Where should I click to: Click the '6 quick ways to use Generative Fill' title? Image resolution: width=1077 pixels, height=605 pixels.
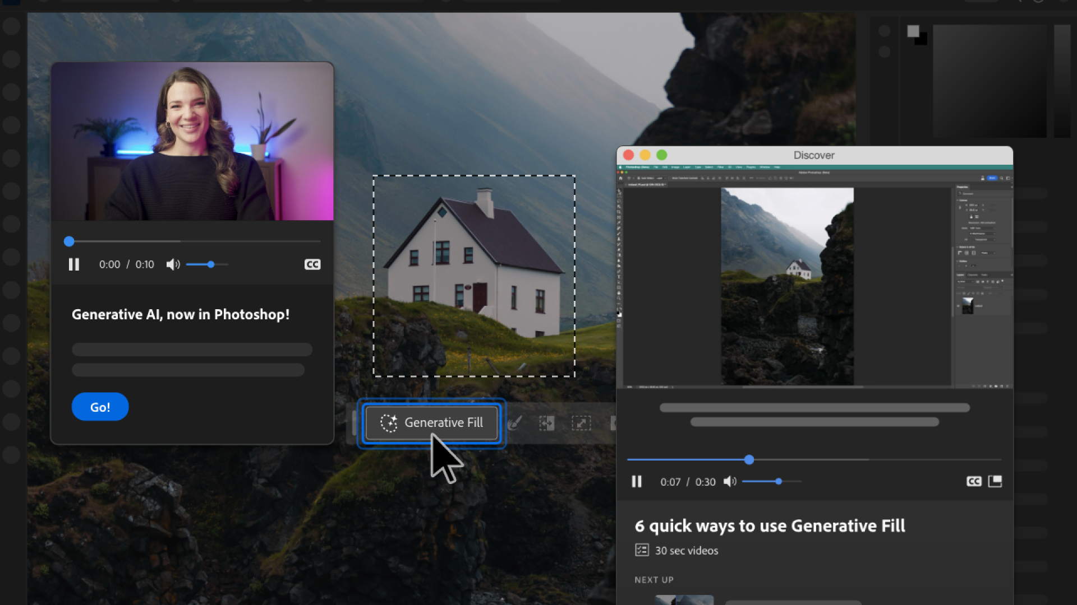[770, 526]
